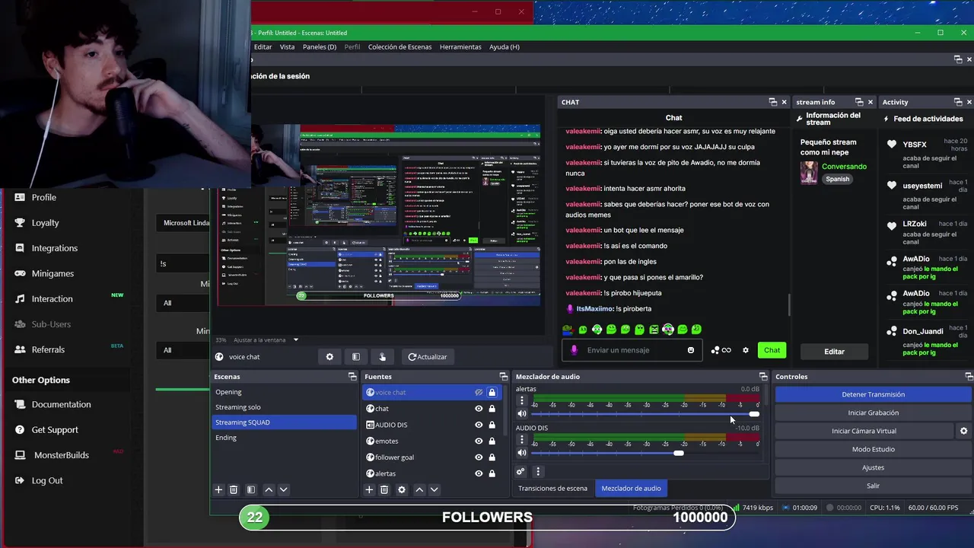The height and width of the screenshot is (548, 974).
Task: Move the selected scene up
Action: tap(268, 489)
